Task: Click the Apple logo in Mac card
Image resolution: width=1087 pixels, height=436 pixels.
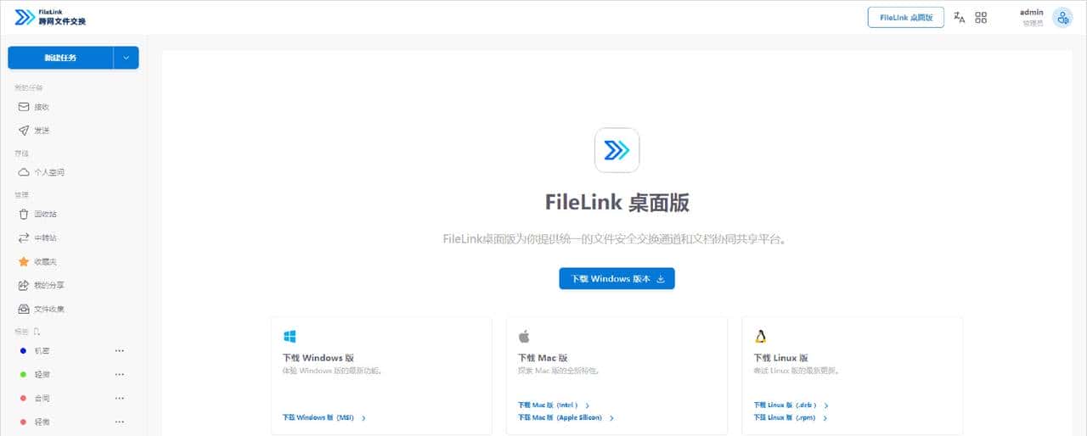Action: 524,337
